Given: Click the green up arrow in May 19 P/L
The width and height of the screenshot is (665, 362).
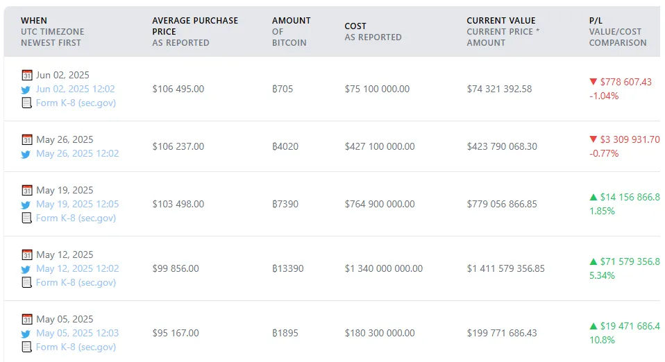Looking at the screenshot, I should [x=594, y=198].
